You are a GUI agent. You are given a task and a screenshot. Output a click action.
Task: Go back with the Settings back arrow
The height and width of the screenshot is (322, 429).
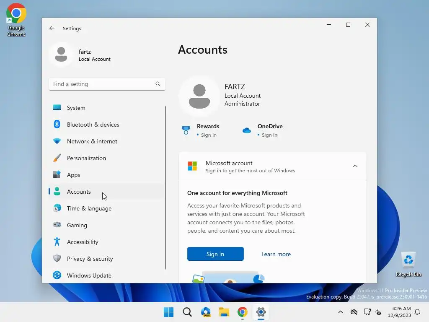(x=52, y=28)
